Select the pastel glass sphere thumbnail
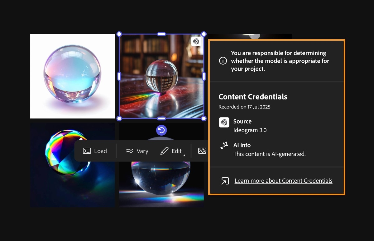The image size is (374, 241). 72,76
